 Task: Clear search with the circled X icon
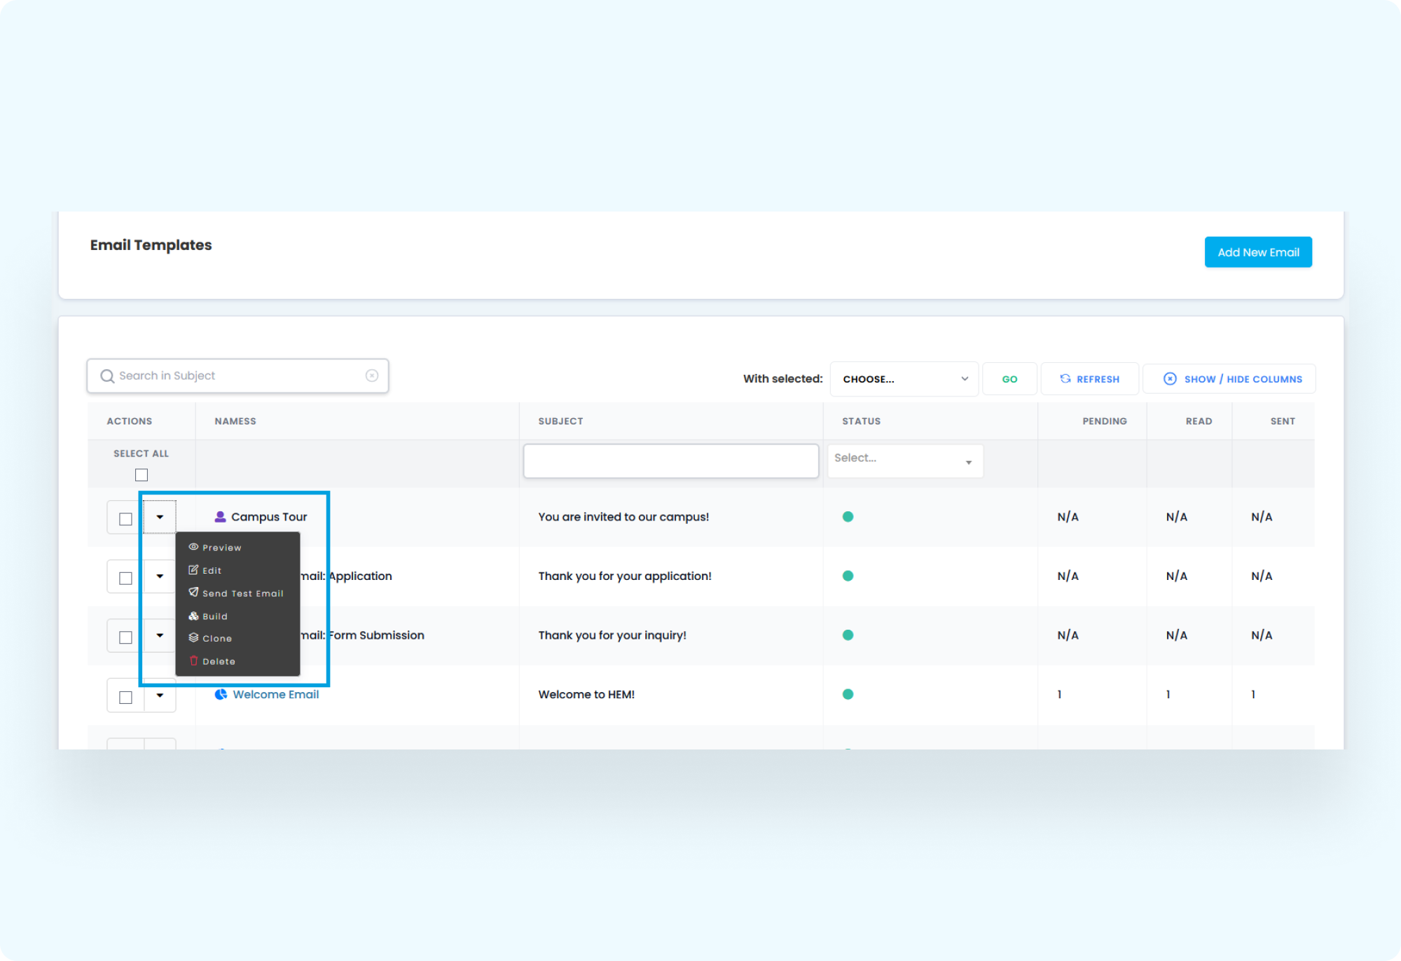372,376
